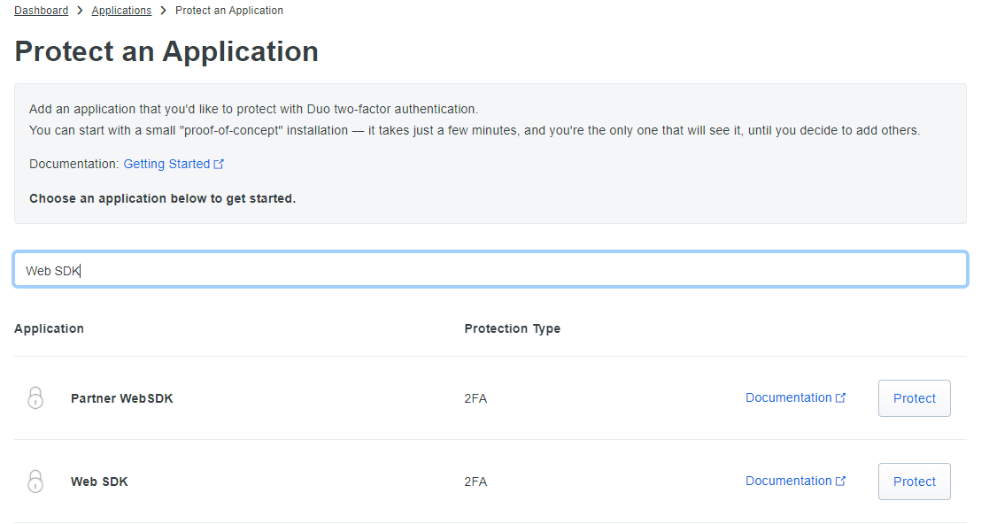This screenshot has width=981, height=524.
Task: Click the external-link icon on Web SDK Documentation
Action: coord(839,480)
